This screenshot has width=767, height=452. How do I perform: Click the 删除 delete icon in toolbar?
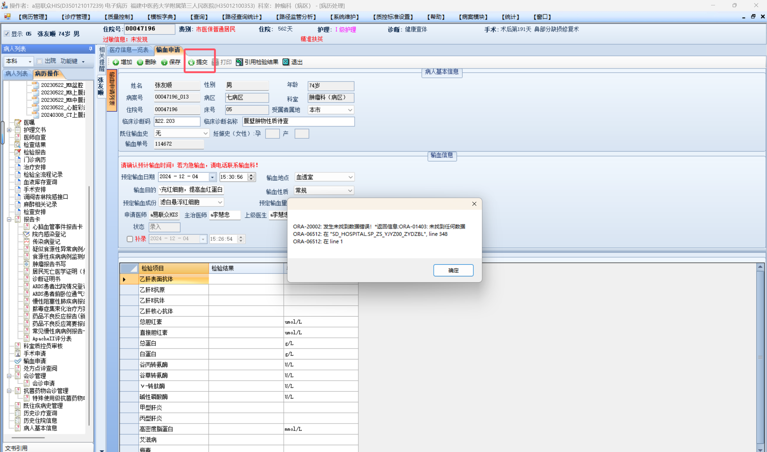[140, 62]
